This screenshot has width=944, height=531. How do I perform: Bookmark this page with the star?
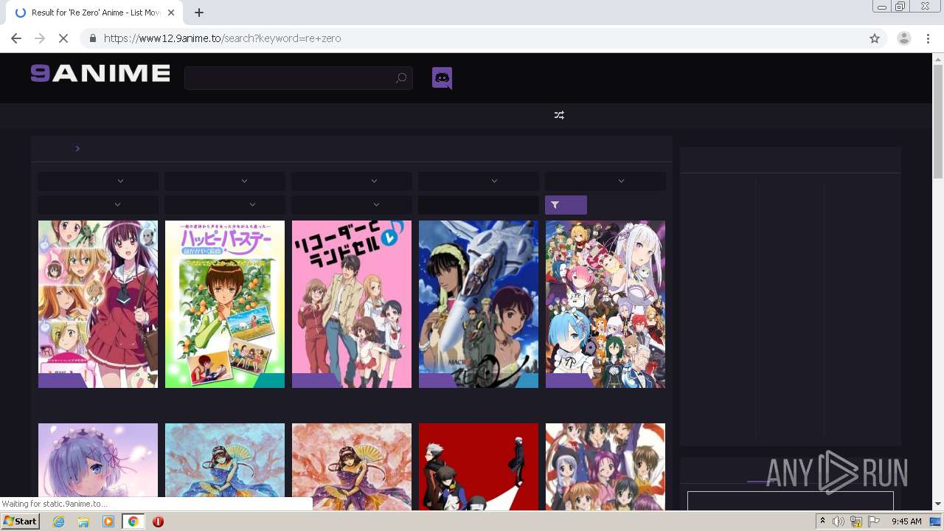(875, 38)
